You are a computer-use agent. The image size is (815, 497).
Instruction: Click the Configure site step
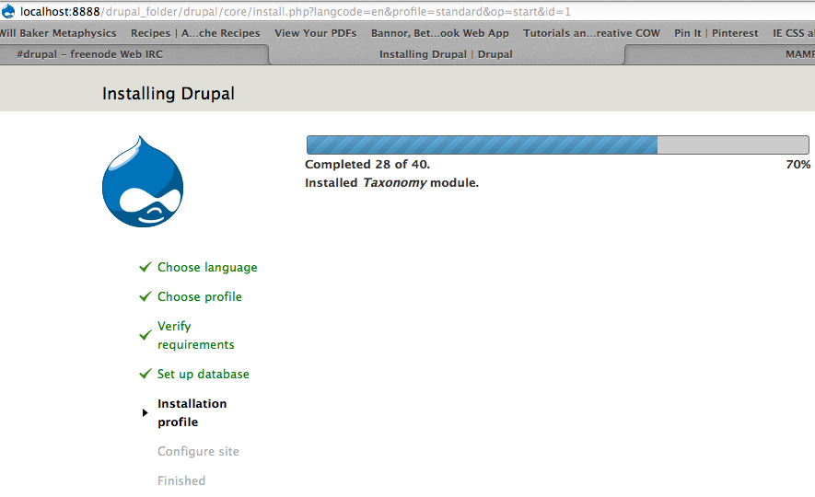199,451
